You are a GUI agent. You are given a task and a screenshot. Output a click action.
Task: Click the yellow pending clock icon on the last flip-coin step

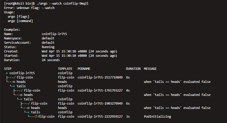tap(36, 116)
